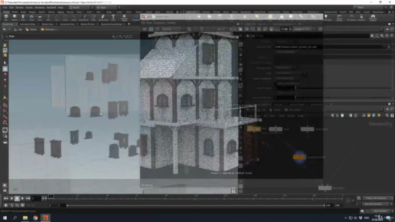Open Houdini from the Windows taskbar
395x222 pixels.
click(45, 218)
